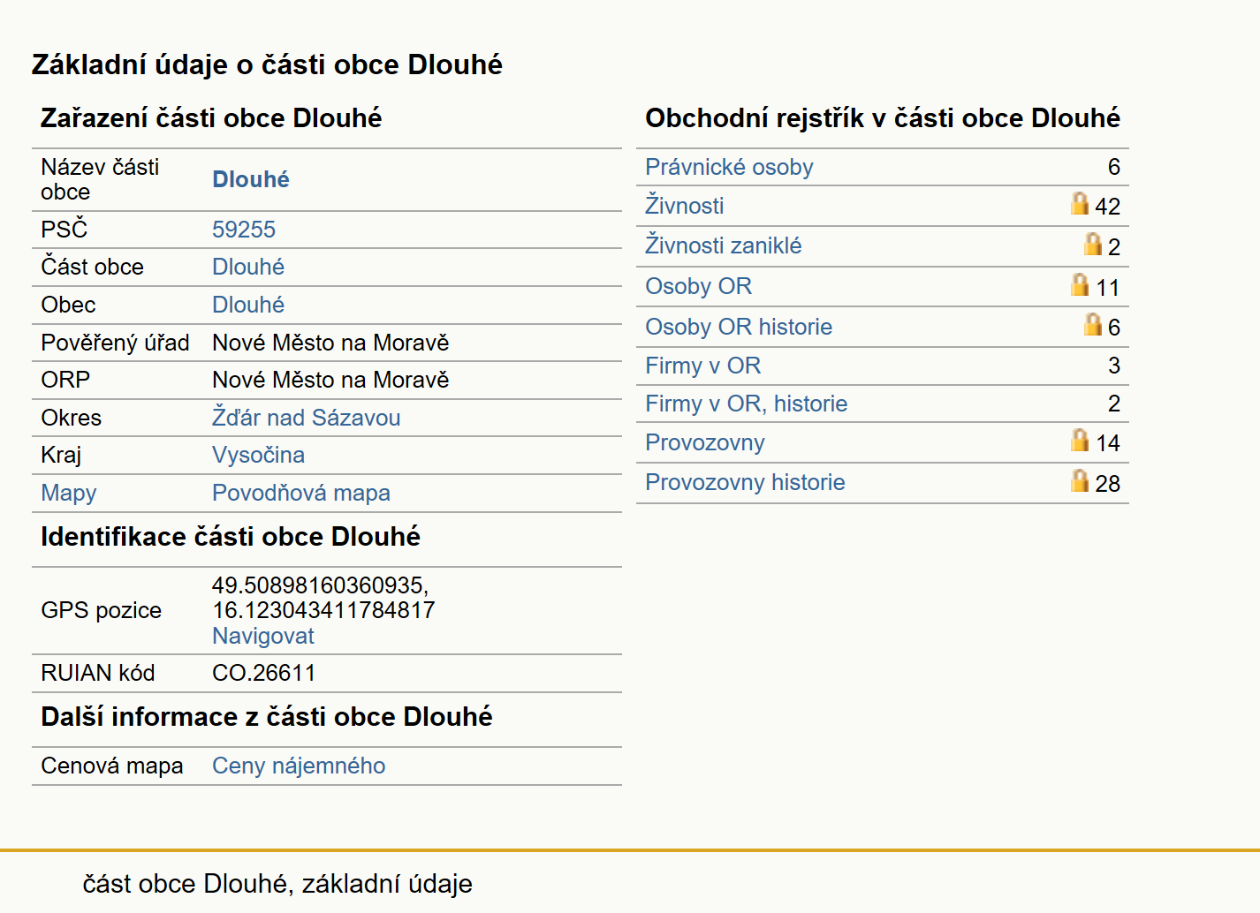The height and width of the screenshot is (913, 1260).
Task: Open Firmy v OR, historie link
Action: pos(747,404)
